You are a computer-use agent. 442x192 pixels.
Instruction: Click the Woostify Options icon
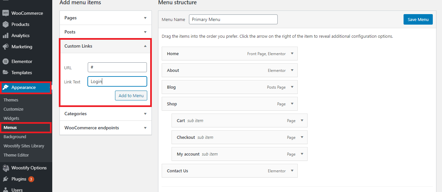[5, 168]
